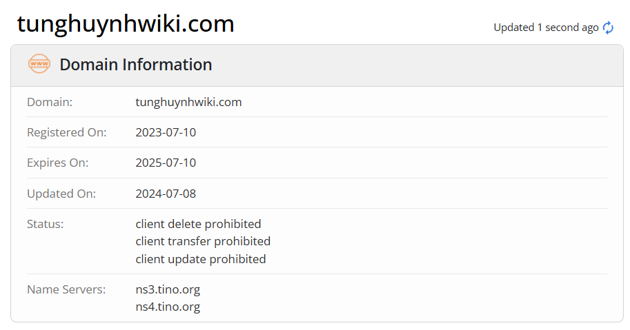Click the Expires On date 2025-07-10
The image size is (630, 330).
[166, 163]
